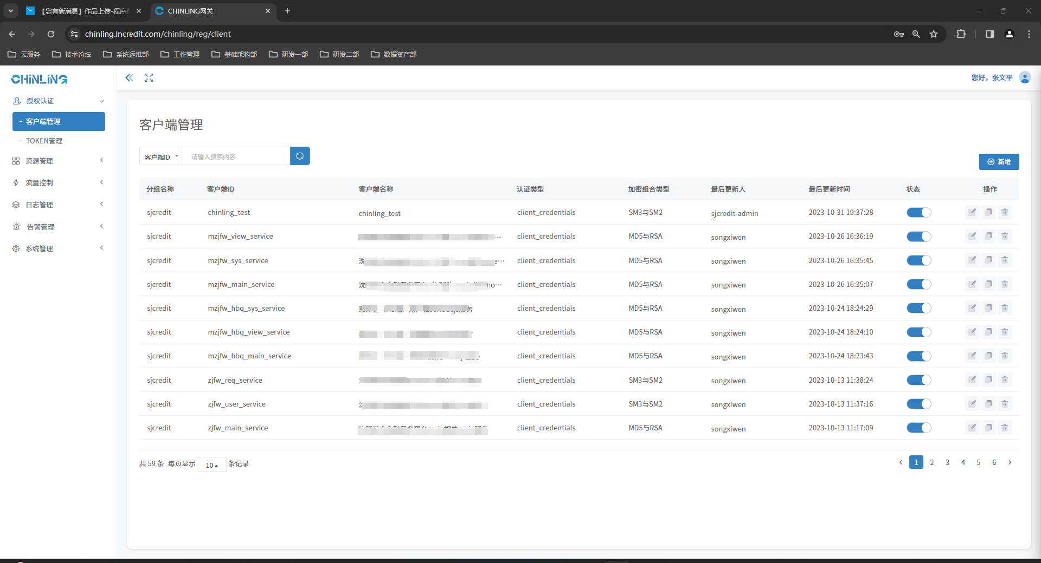Copy the mzjfw_view_service row
The width and height of the screenshot is (1041, 563).
(988, 236)
